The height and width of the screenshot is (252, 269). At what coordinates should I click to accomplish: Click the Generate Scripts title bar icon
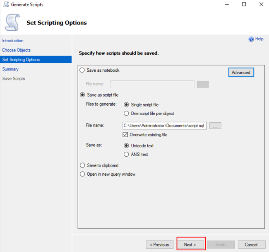tap(6, 4)
